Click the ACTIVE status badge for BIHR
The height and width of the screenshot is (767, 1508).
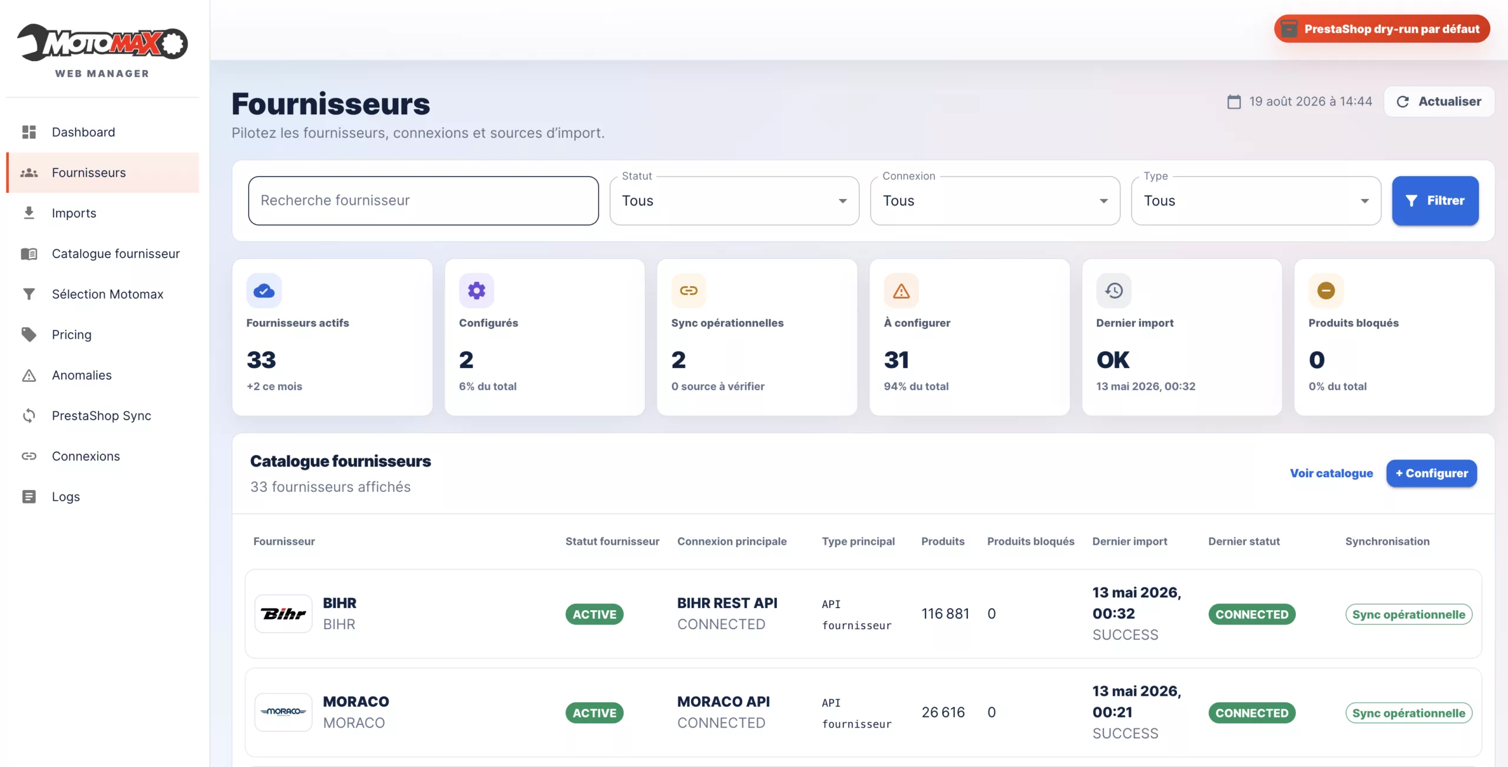[594, 614]
